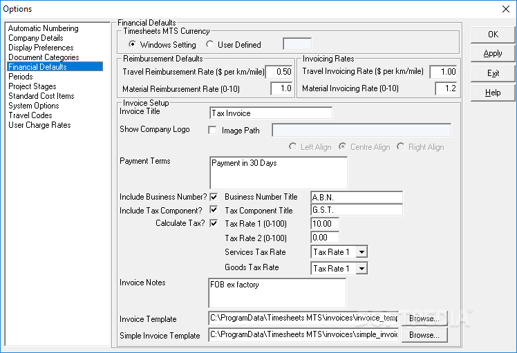517x353 pixels.
Task: Select Automatic Numbering in the options list
Action: (x=43, y=28)
